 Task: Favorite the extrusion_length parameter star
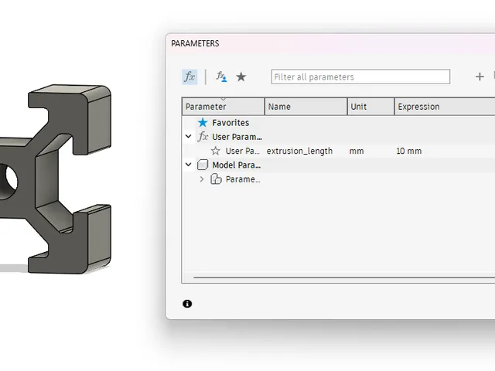[216, 151]
